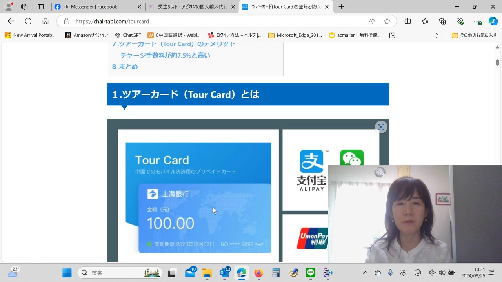Go to browser home page icon
Image resolution: width=502 pixels, height=282 pixels.
point(45,21)
